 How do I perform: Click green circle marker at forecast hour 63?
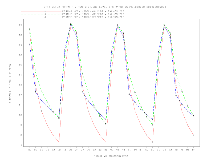pos(153,125)
